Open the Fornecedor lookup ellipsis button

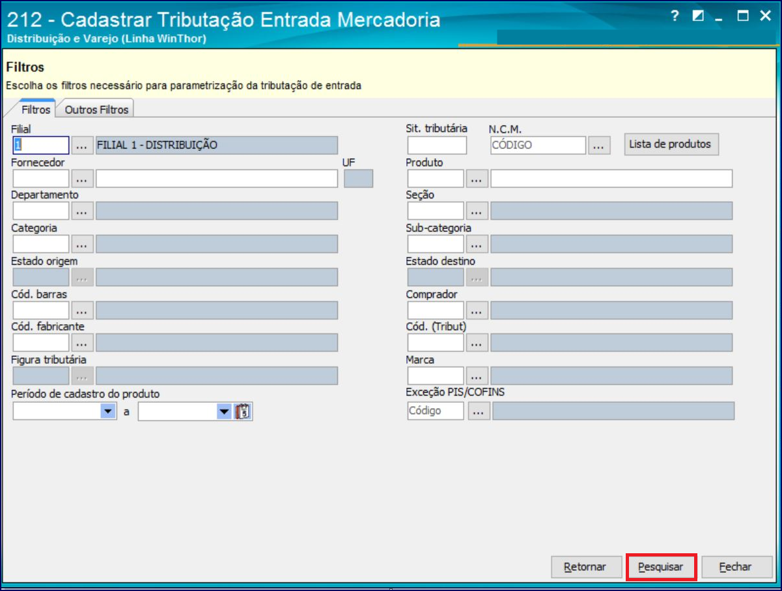click(x=83, y=178)
